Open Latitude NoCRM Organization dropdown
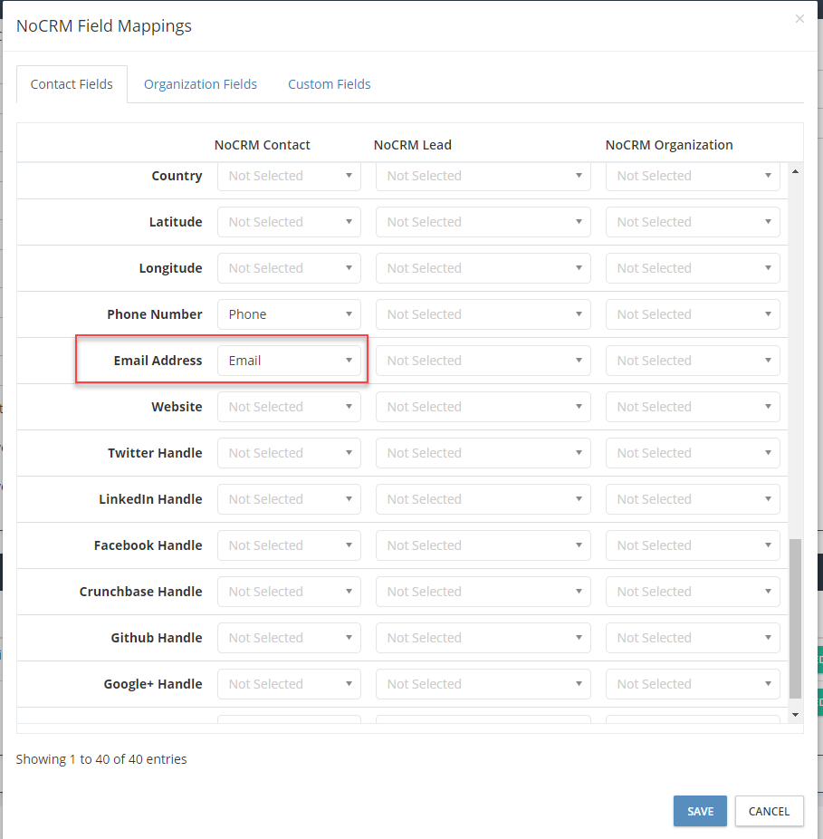 (x=693, y=222)
